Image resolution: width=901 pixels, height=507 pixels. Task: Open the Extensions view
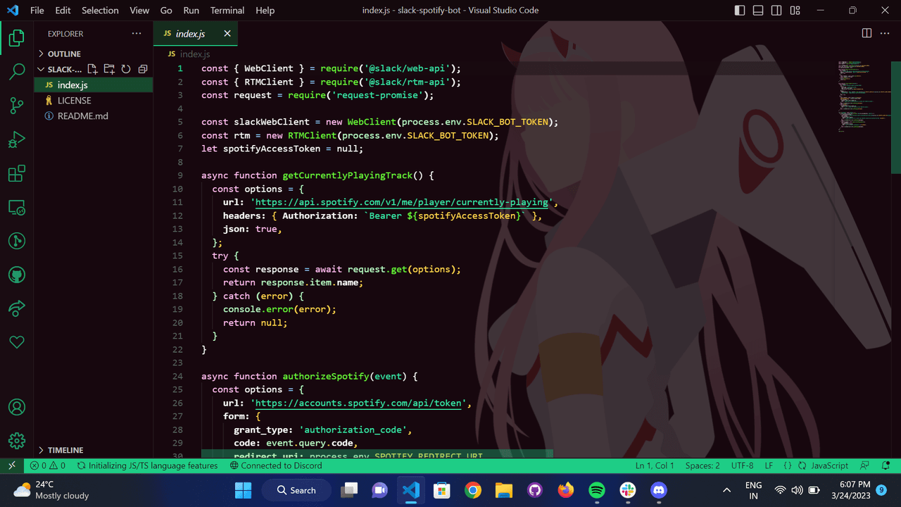pos(17,173)
